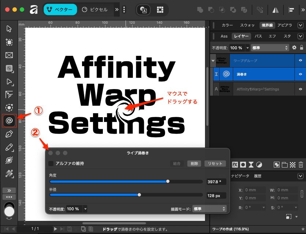Open the layer settings gear icon
The height and width of the screenshot is (234, 306).
pos(294,48)
